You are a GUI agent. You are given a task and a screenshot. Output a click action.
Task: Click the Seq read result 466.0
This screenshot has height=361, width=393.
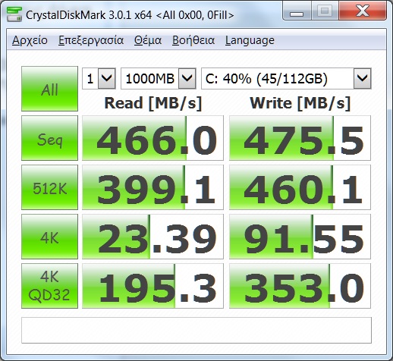[152, 138]
